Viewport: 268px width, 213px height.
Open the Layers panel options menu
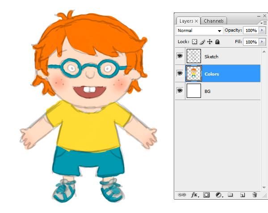[264, 23]
